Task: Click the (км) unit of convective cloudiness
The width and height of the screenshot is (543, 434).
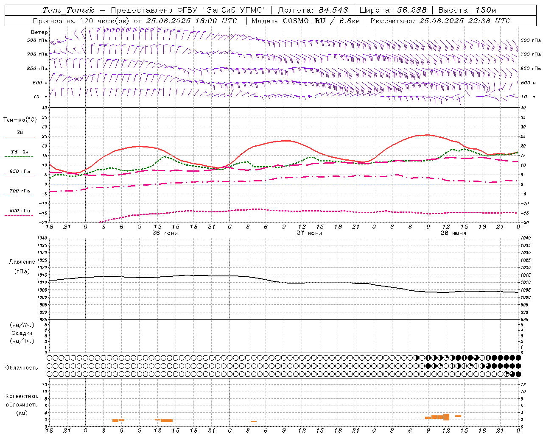Action: tap(22, 413)
